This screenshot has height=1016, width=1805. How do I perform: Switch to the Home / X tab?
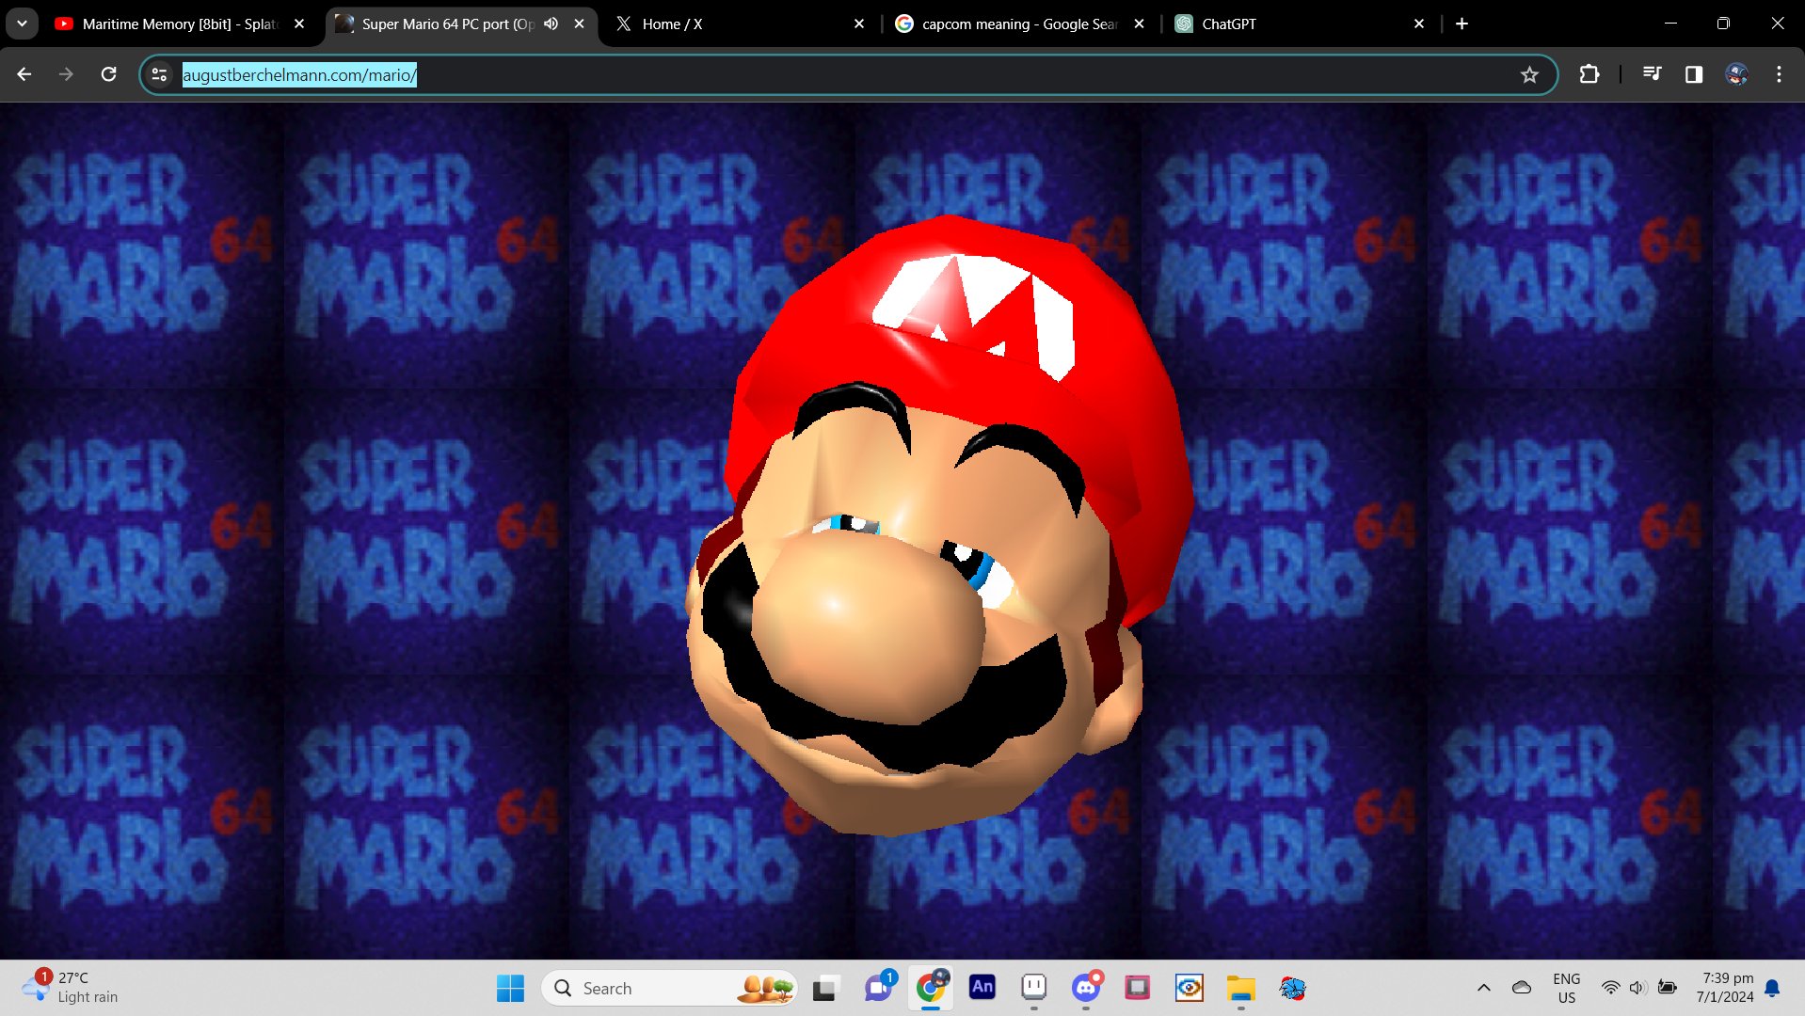(739, 24)
